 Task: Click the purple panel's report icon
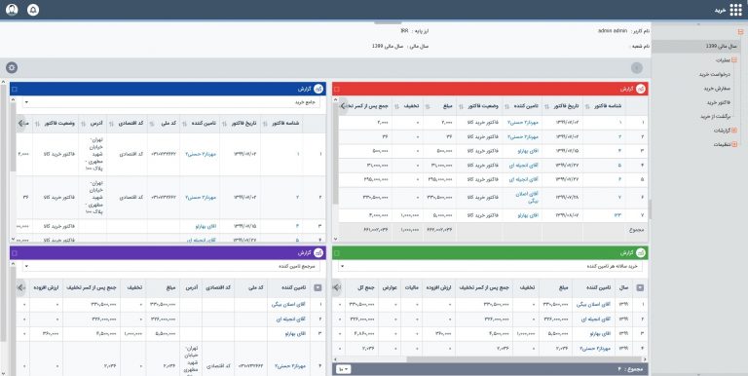pos(318,253)
